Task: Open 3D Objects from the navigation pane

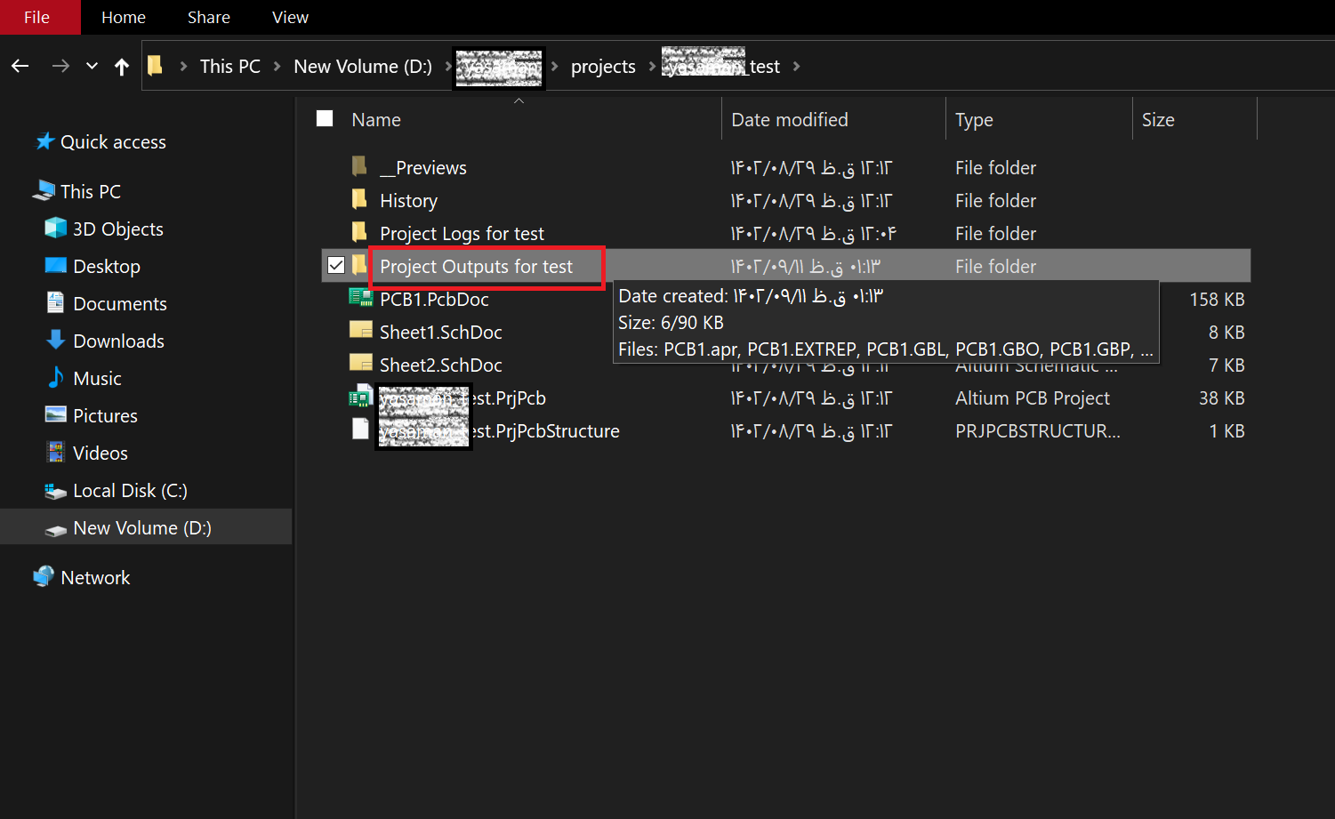Action: 117,229
